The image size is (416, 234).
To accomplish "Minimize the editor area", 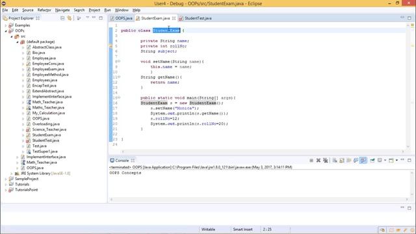I will [x=402, y=18].
